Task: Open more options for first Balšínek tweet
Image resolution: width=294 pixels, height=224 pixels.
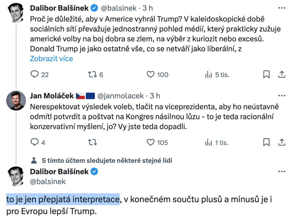Action: (282, 8)
